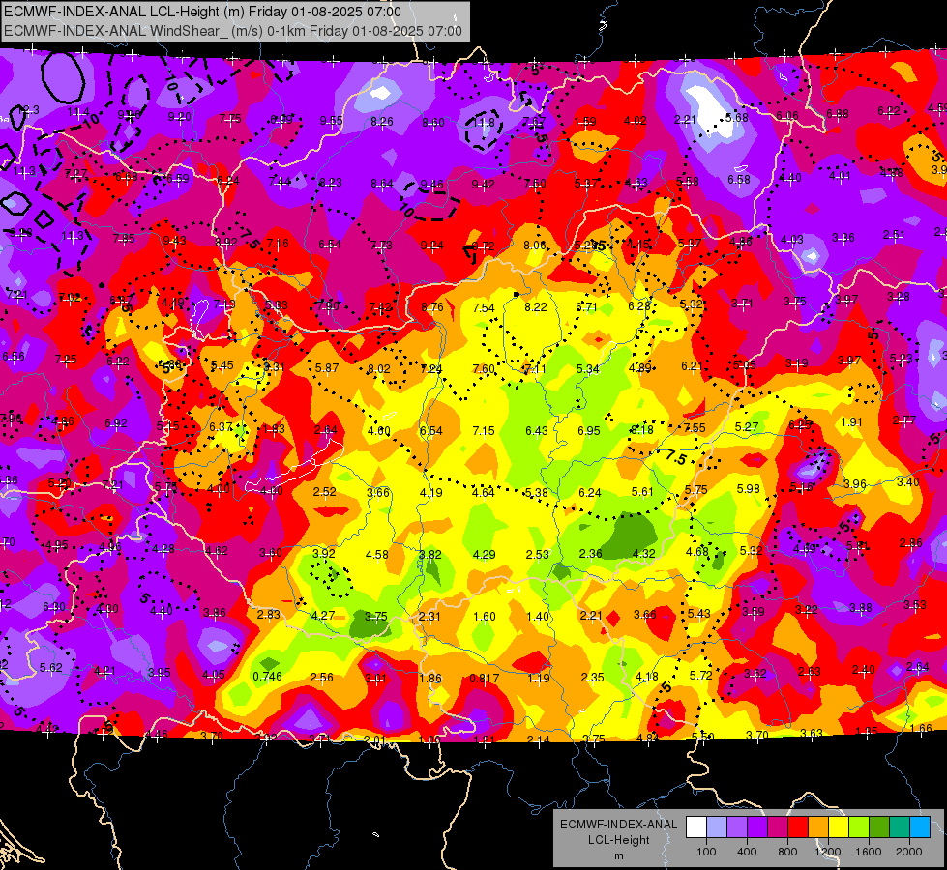Click the shear value 4.68

click(697, 551)
